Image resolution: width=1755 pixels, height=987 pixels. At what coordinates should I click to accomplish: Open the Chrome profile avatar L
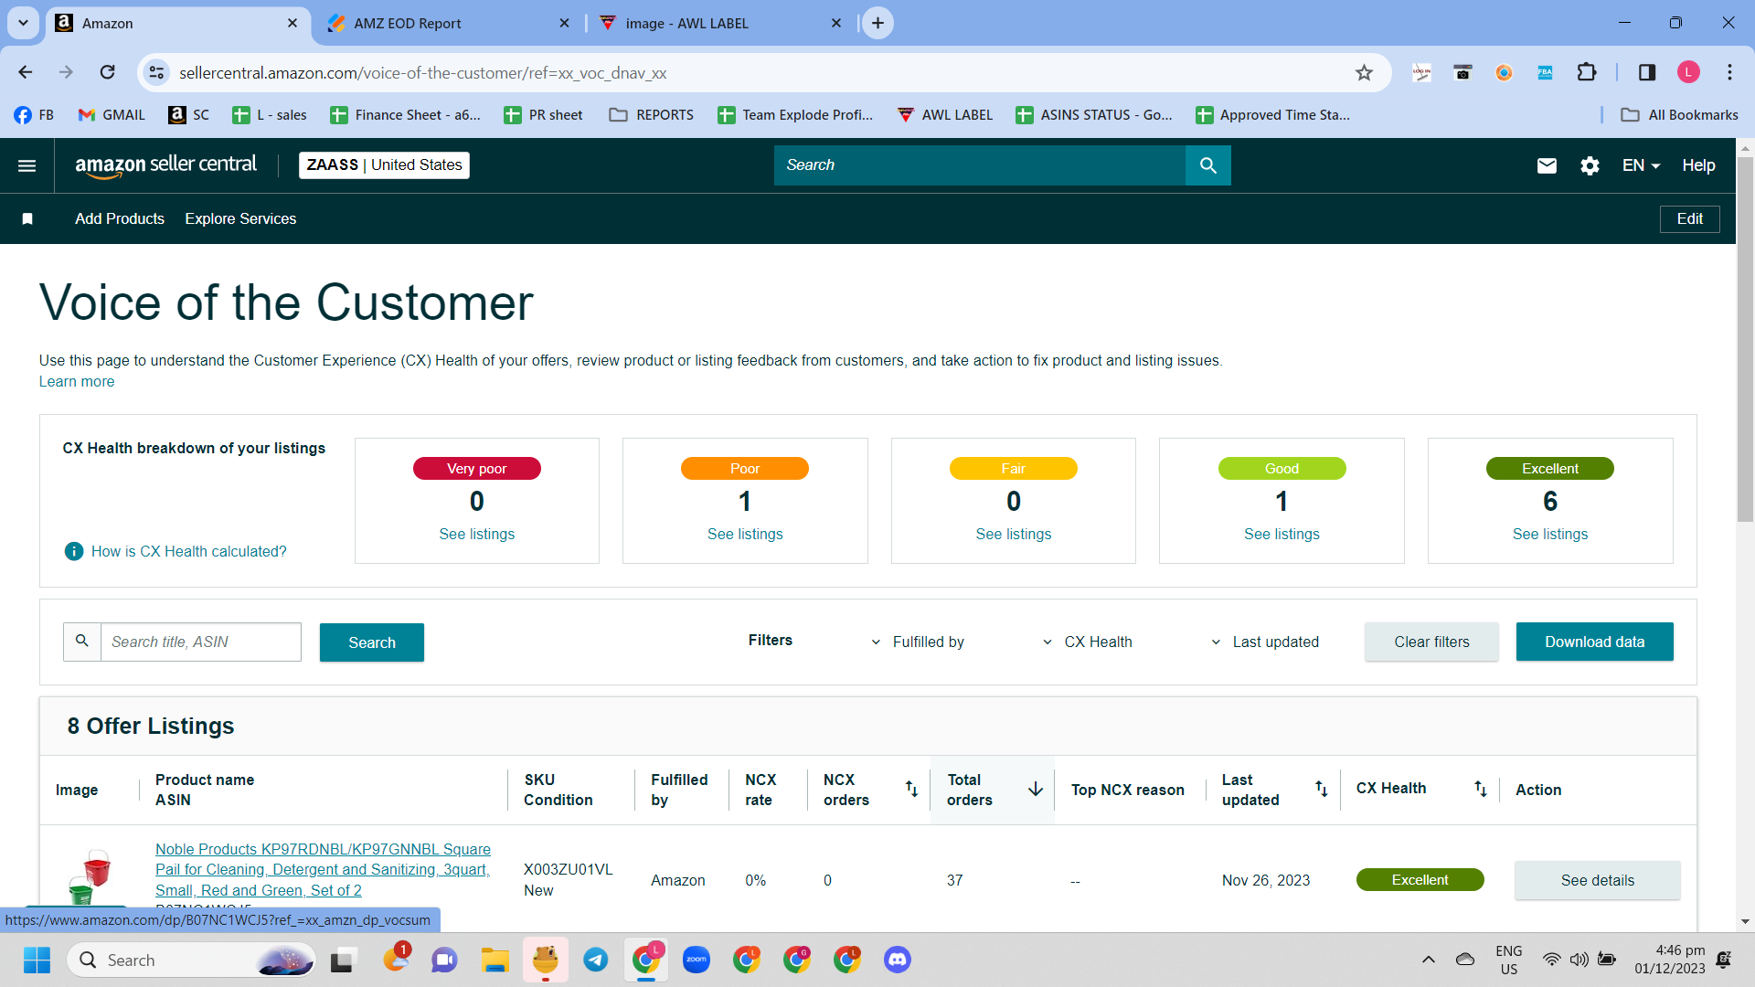pos(1688,72)
